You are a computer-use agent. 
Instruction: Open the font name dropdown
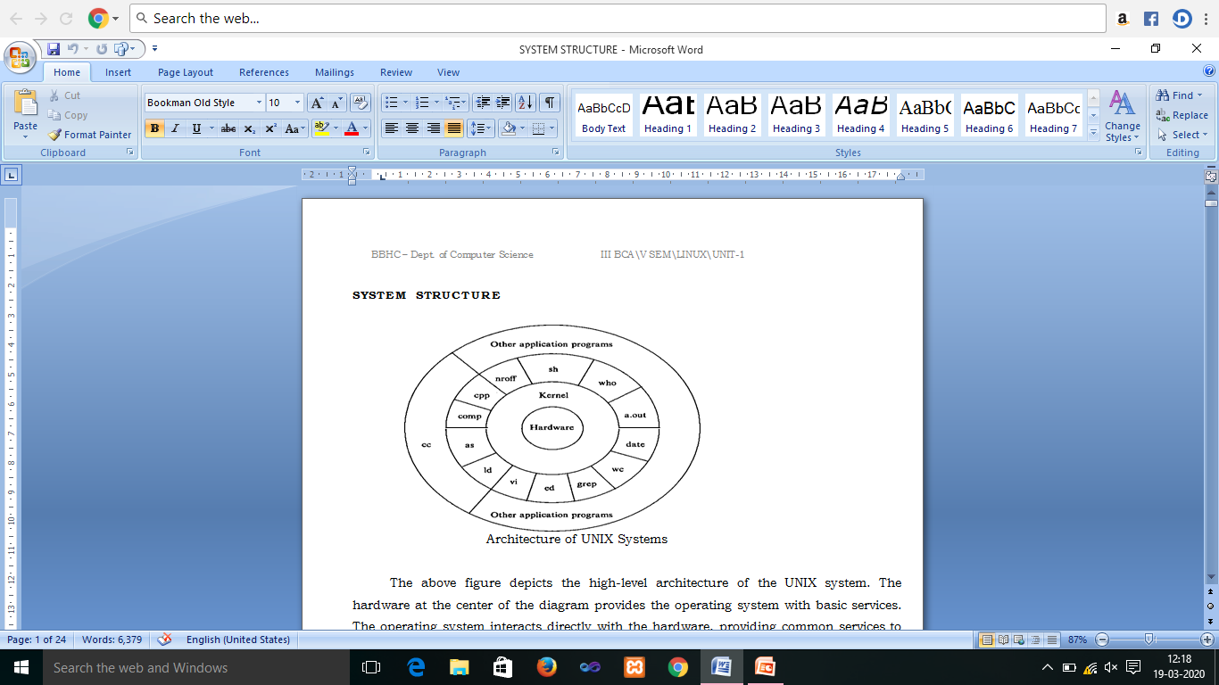259,103
